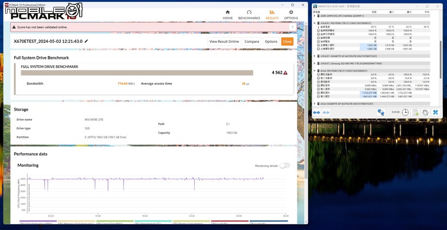The width and height of the screenshot is (447, 230).
Task: Click the orange Close button
Action: click(287, 42)
